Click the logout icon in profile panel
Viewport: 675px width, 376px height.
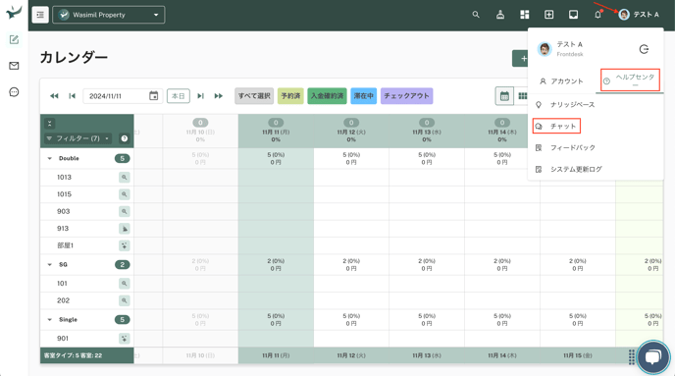[644, 49]
